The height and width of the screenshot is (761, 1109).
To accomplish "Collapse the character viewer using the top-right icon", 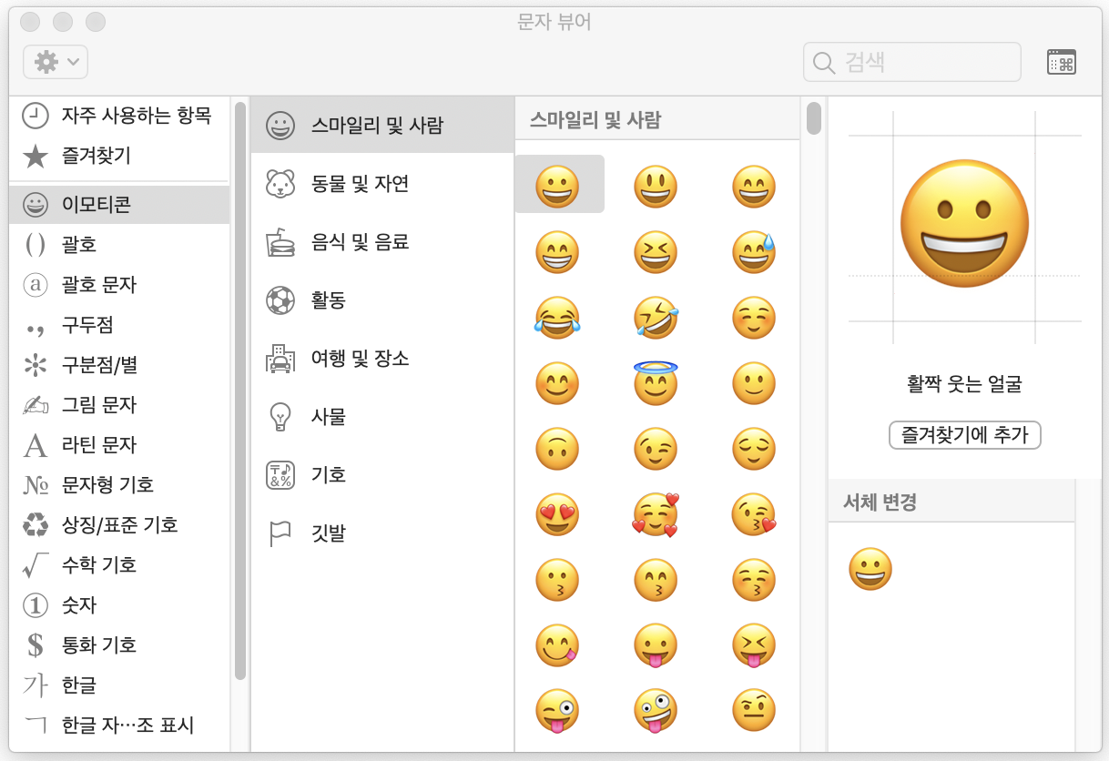I will [1061, 62].
